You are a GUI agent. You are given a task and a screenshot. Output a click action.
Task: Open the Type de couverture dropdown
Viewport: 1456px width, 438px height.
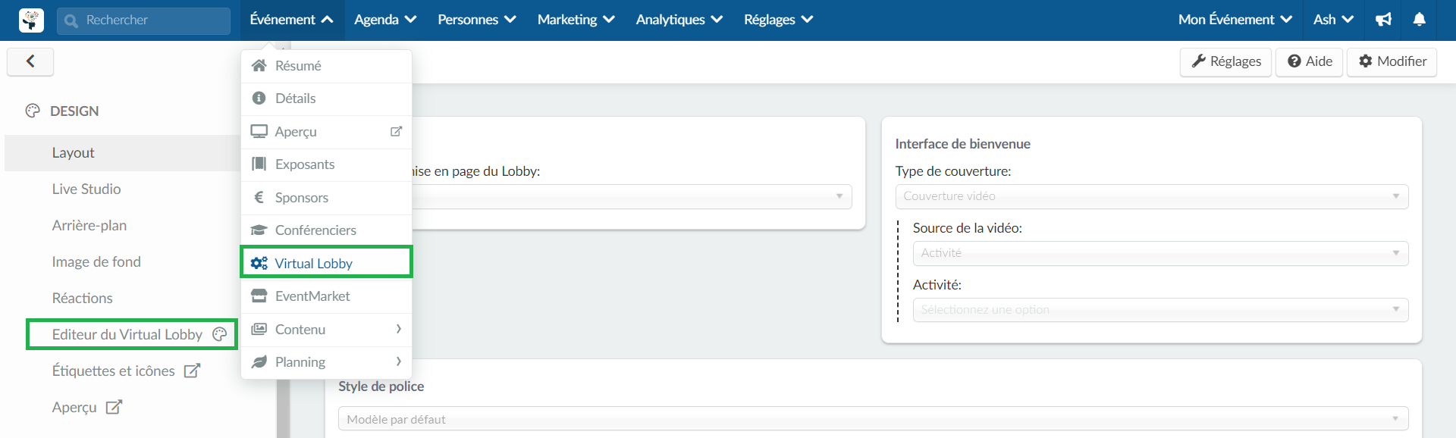pyautogui.click(x=1151, y=197)
